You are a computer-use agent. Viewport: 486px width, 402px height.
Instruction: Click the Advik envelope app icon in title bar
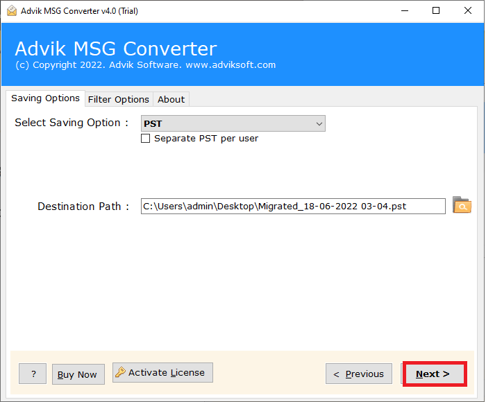pyautogui.click(x=12, y=11)
